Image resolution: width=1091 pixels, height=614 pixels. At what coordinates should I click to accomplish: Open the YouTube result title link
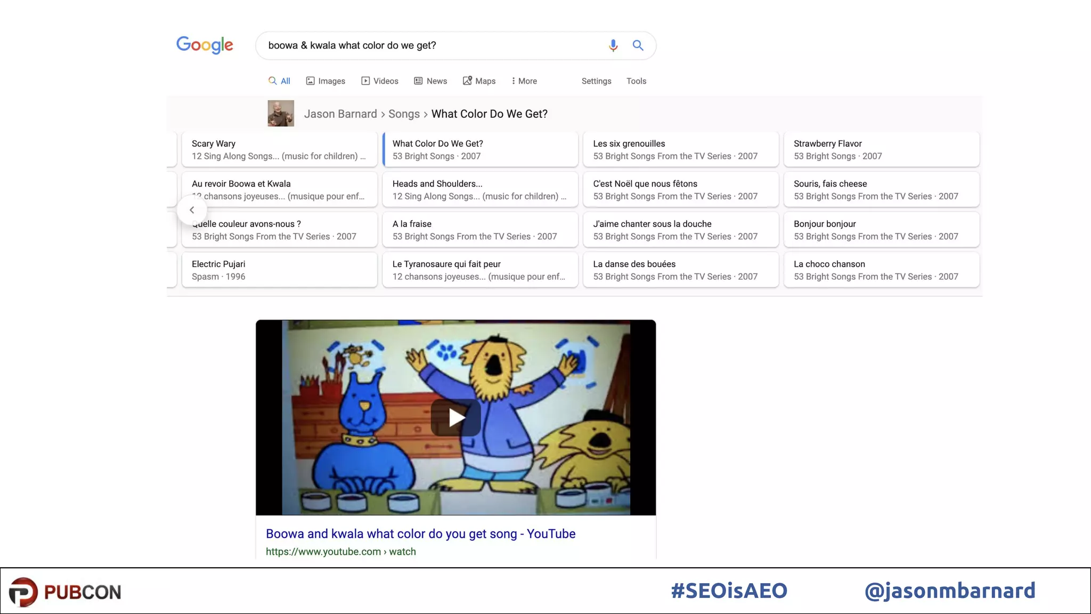click(x=420, y=534)
